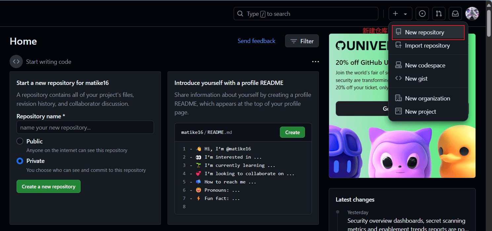Click "Introduce yourself with a profile README" title

click(229, 83)
